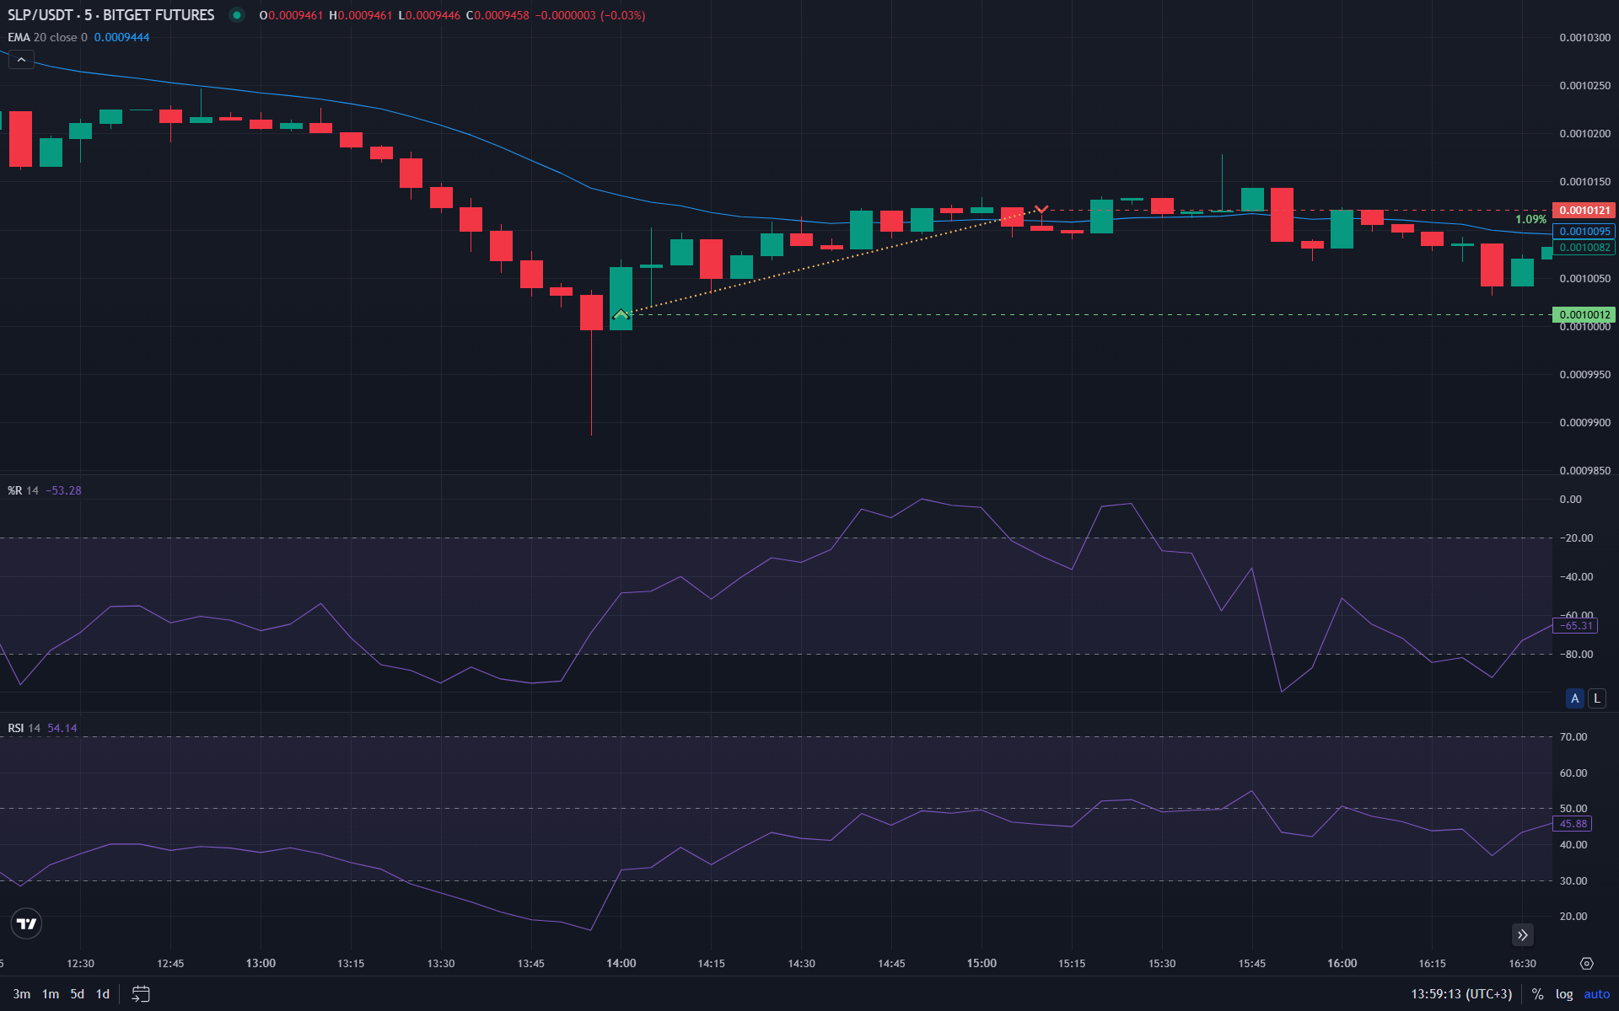1619x1011 pixels.
Task: Toggle auto scaling using the auto button
Action: [1598, 994]
